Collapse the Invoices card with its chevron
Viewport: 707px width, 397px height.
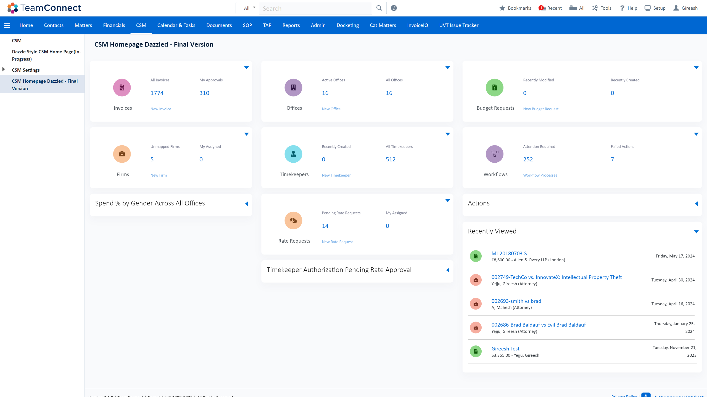pyautogui.click(x=246, y=68)
